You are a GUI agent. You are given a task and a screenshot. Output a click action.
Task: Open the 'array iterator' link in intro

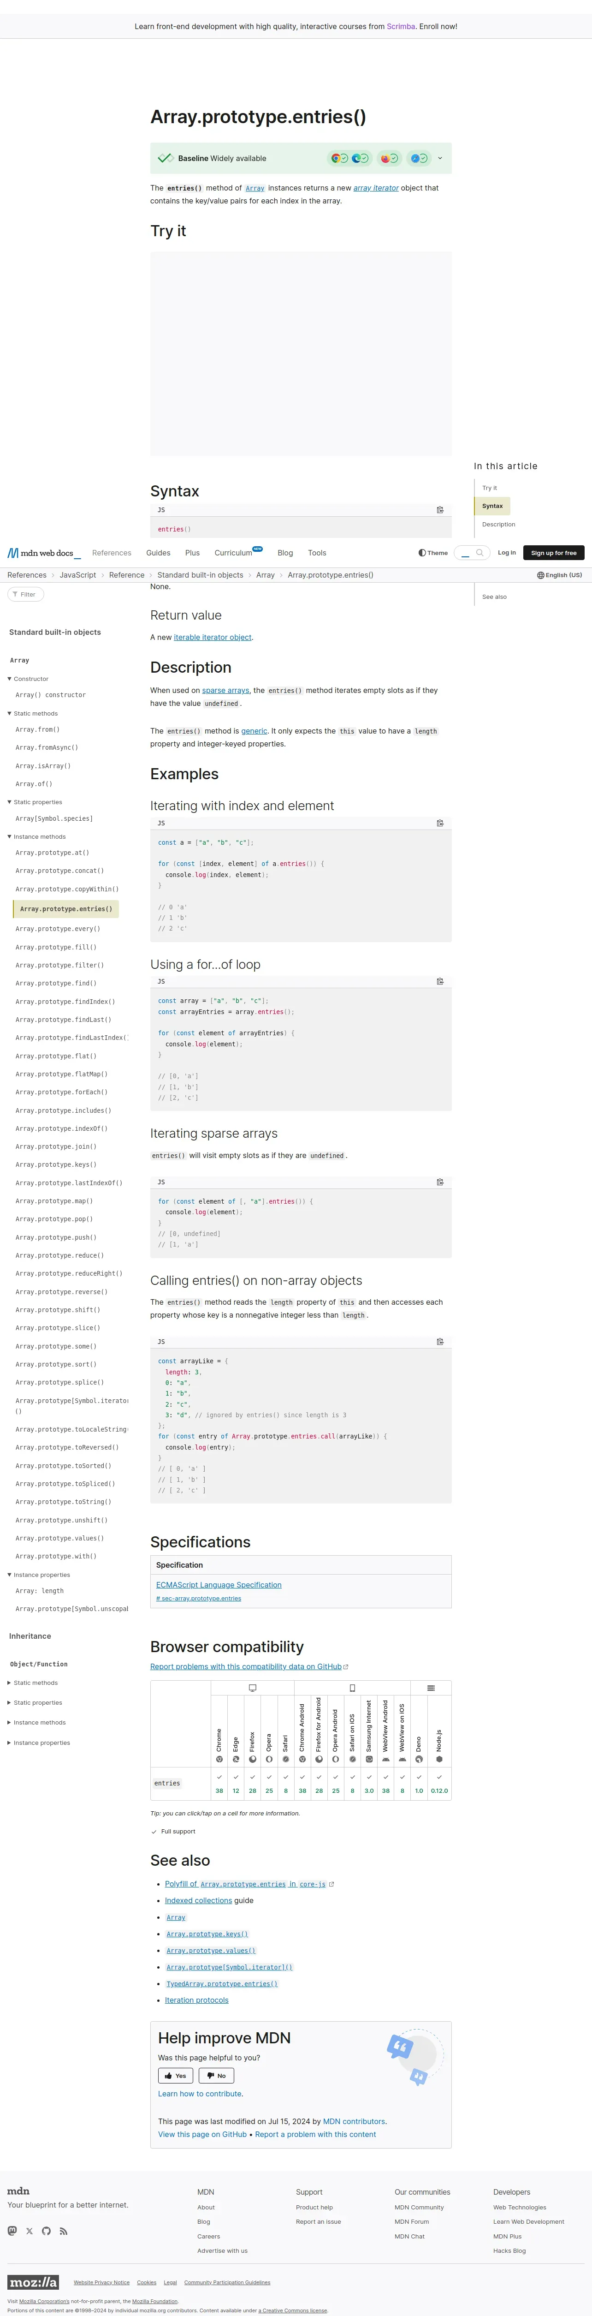375,188
